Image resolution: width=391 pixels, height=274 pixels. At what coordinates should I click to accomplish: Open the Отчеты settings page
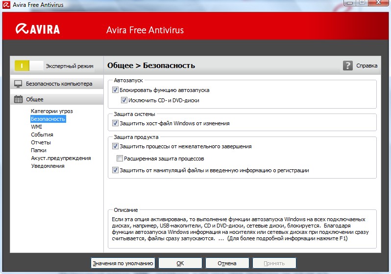(x=41, y=142)
